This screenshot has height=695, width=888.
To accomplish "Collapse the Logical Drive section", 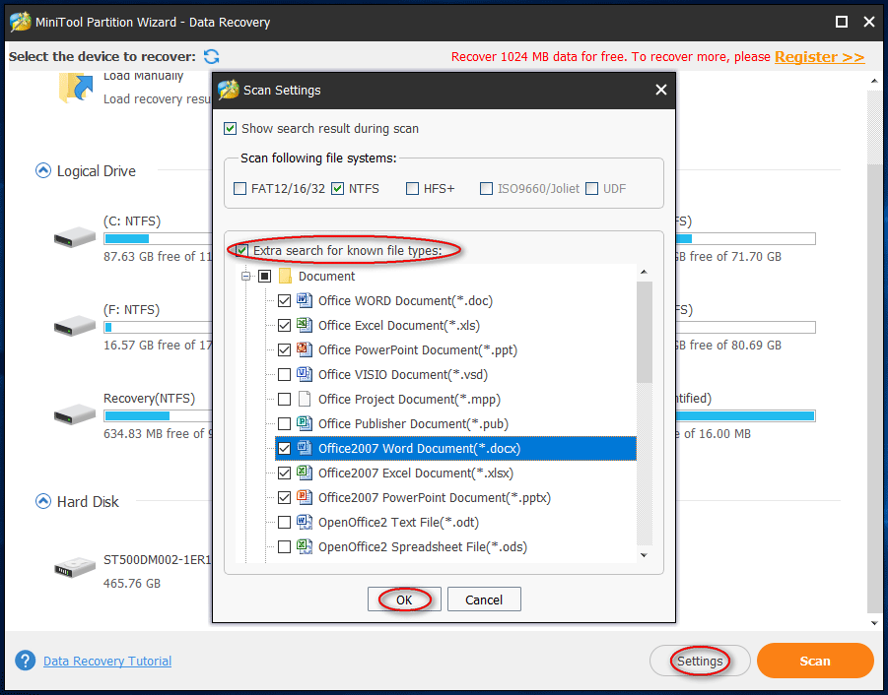I will (x=43, y=170).
